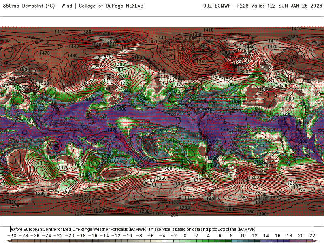Click the '-2' legend value
The width and height of the screenshot is (324, 243).
point(174,236)
